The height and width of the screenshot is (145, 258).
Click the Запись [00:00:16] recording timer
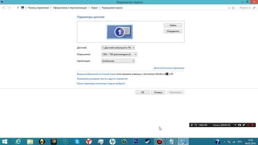[x=221, y=125]
